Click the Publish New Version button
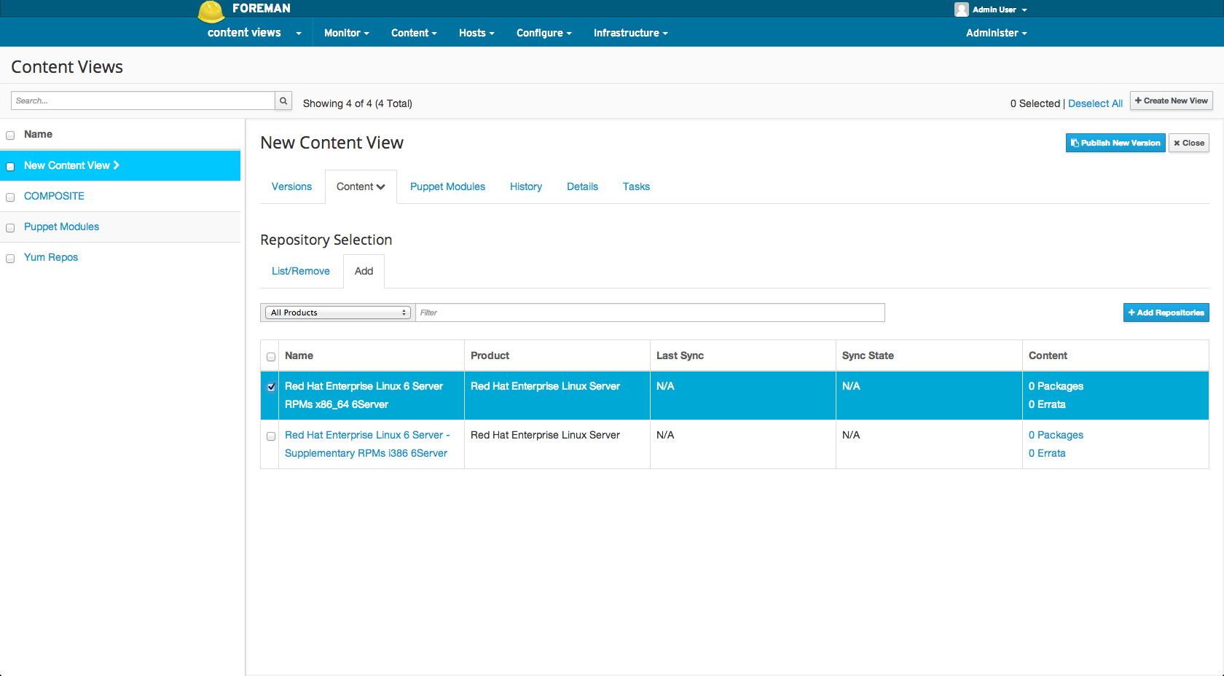Viewport: 1224px width, 676px height. pyautogui.click(x=1115, y=143)
